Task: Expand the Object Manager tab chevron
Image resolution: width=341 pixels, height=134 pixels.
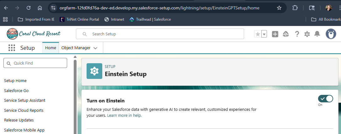Action: (96, 48)
